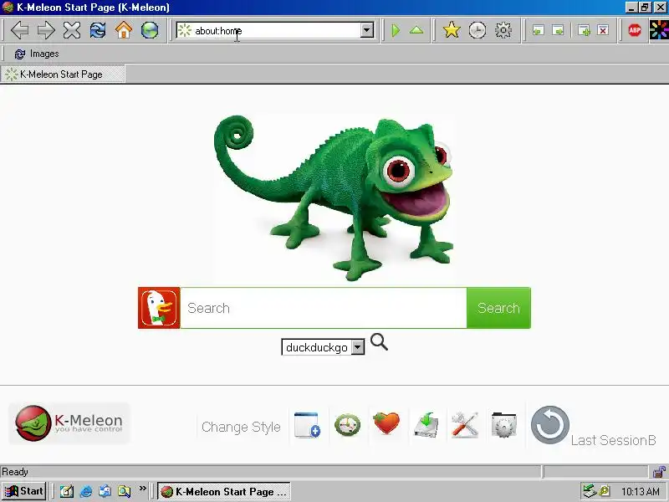The width and height of the screenshot is (669, 502).
Task: Click the green Search button
Action: pos(498,308)
